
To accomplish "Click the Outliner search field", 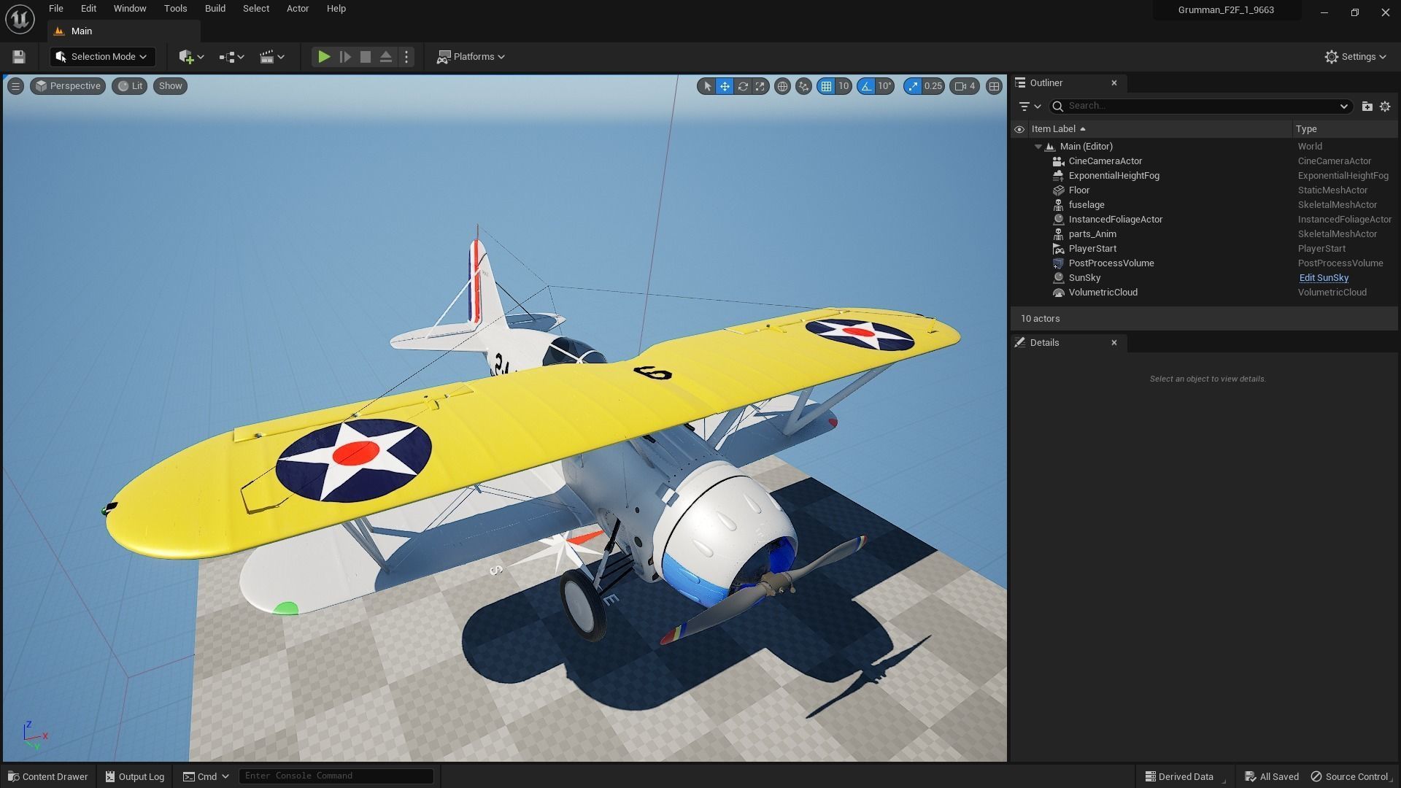I will pyautogui.click(x=1199, y=107).
